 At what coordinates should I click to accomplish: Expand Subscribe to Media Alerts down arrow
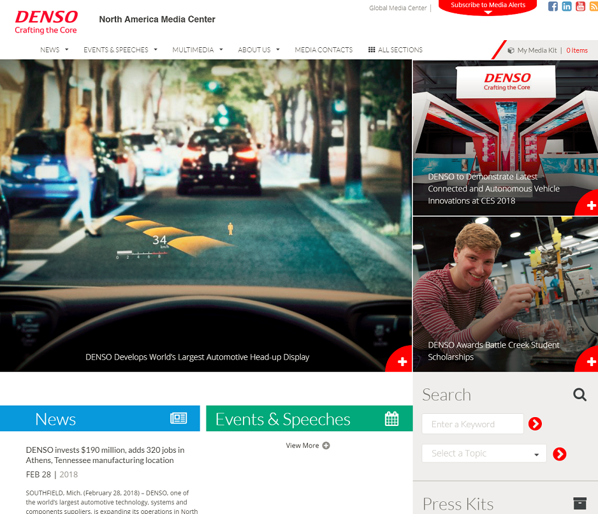488,13
